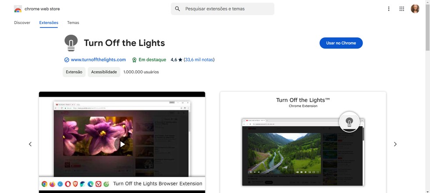Click the 1.000.000 usuários text
This screenshot has height=193, width=430.
pyautogui.click(x=141, y=72)
